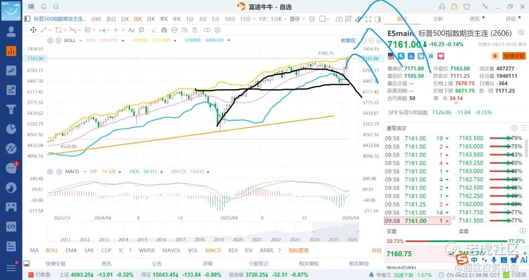The image size is (529, 280).
Task: Open the 15分 interval dropdown
Action: click(247, 19)
